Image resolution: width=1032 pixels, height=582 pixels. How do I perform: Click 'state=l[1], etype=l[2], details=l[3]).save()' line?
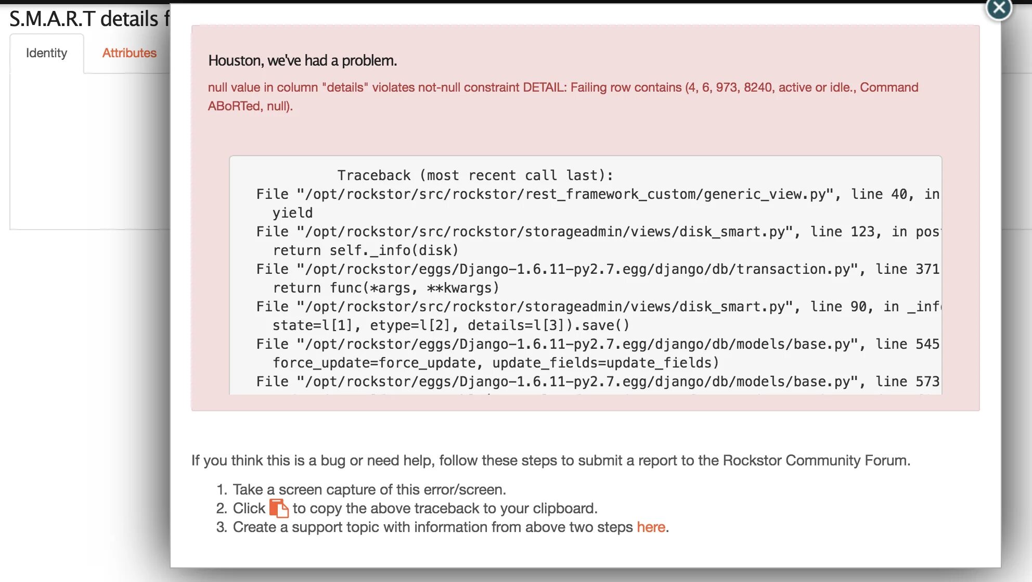pyautogui.click(x=451, y=325)
